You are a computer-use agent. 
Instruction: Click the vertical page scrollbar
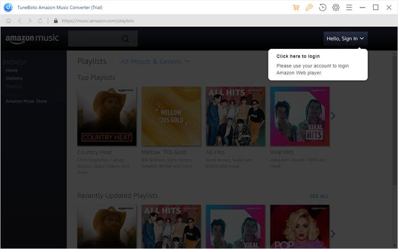coord(395,119)
